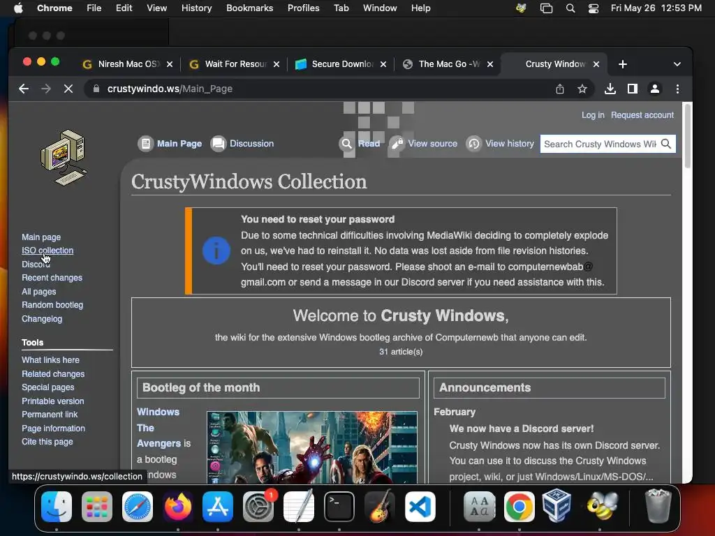
Task: Click the Avengers bootleg image thumbnail
Action: (312, 447)
